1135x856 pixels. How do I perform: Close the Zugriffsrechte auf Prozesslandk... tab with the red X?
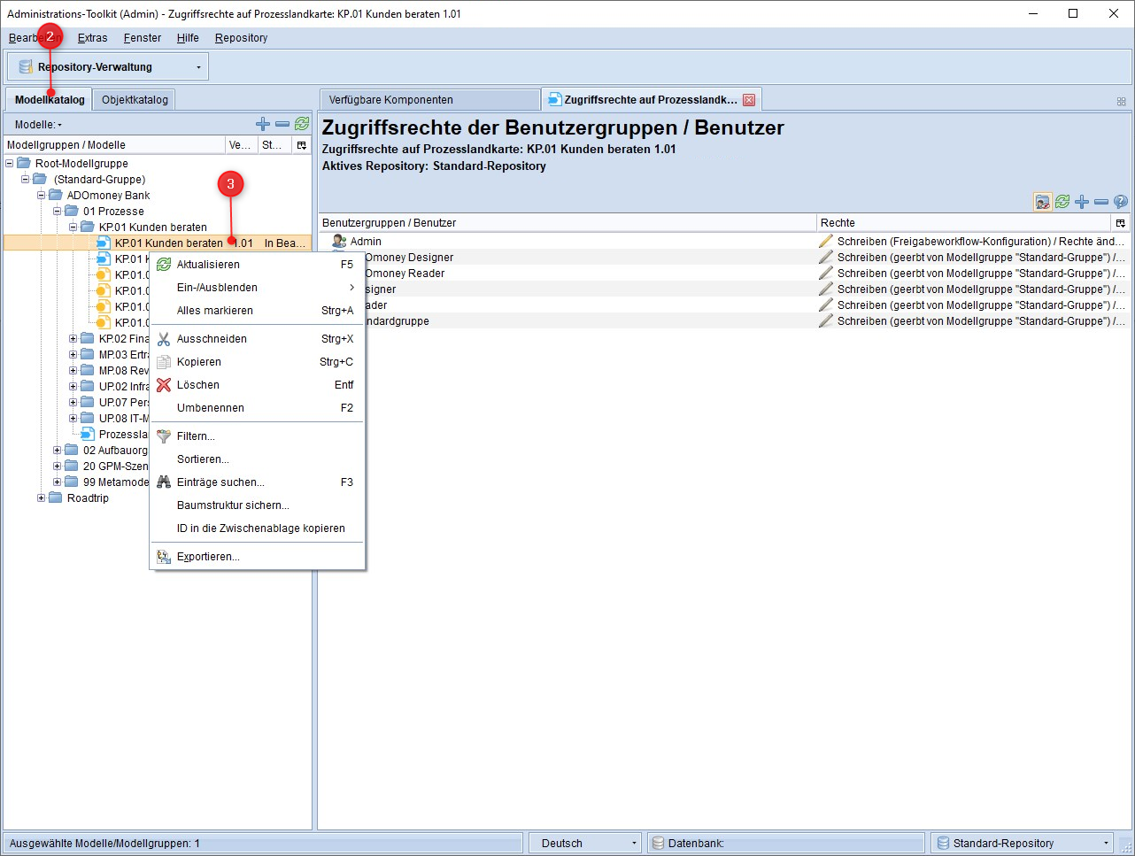(749, 100)
